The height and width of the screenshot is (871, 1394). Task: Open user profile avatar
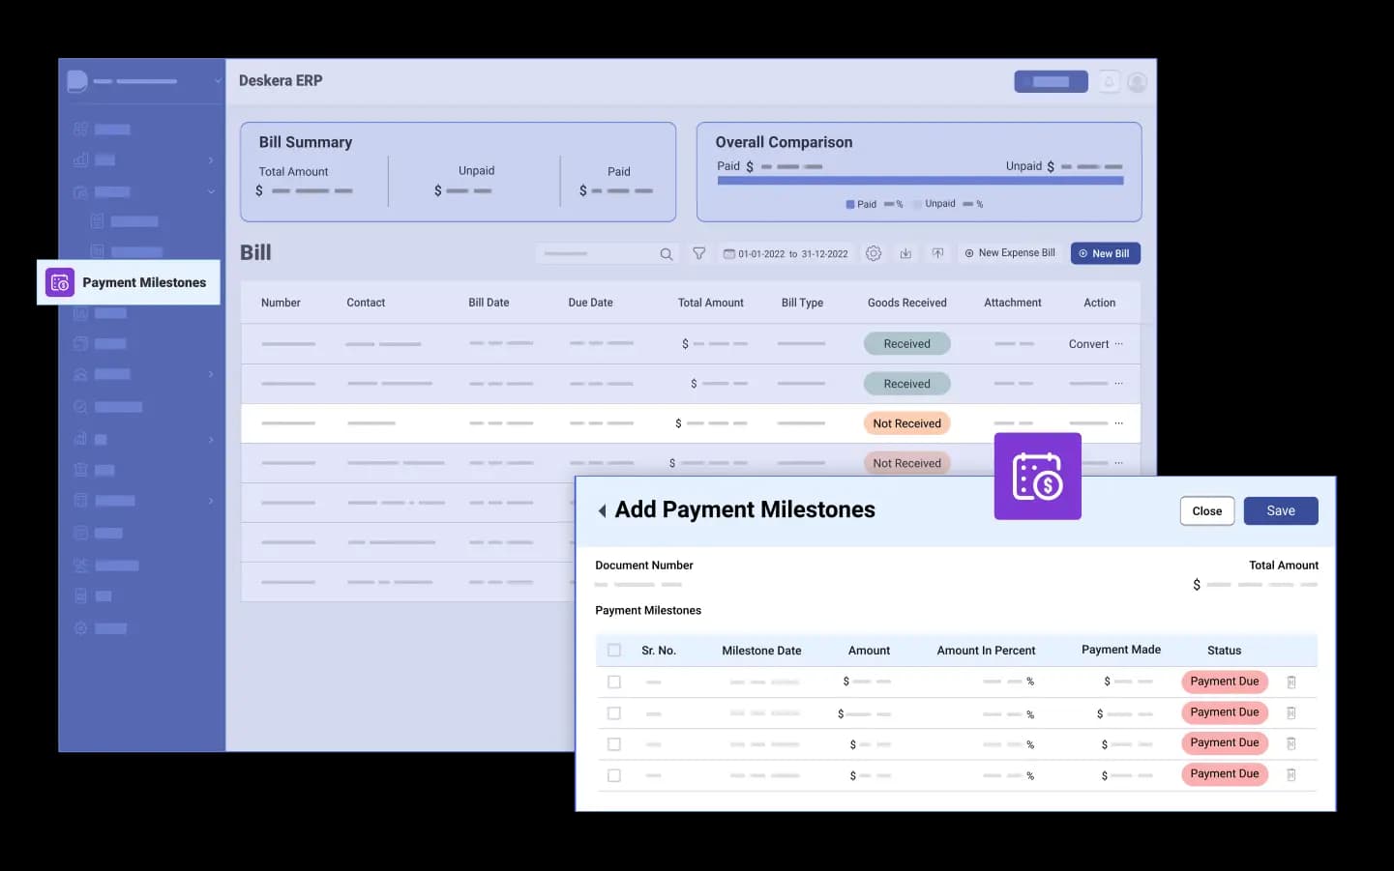tap(1138, 82)
